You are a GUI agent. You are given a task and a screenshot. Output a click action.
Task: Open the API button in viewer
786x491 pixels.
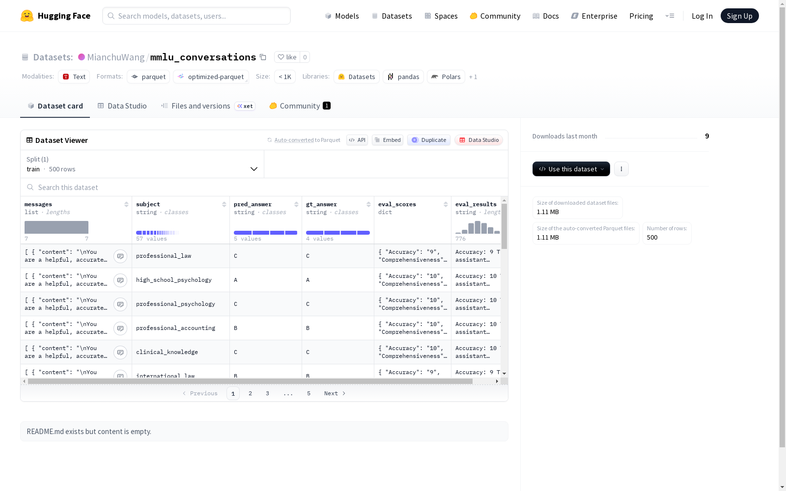click(357, 140)
